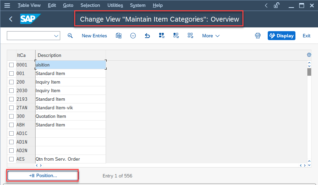
Task: Click the 'Quotation Item' description cell
Action: coord(70,116)
